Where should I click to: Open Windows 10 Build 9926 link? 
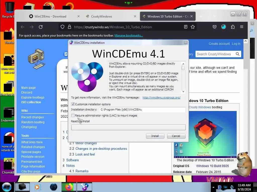(212, 166)
